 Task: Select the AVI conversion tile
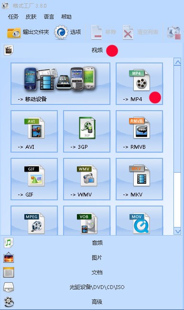(34, 131)
